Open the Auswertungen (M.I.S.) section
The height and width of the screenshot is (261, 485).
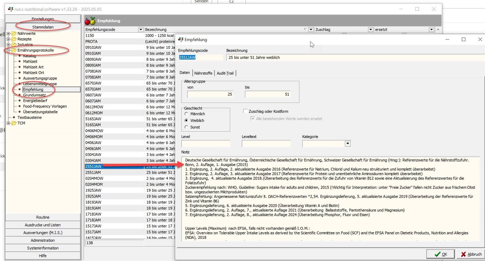click(43, 233)
